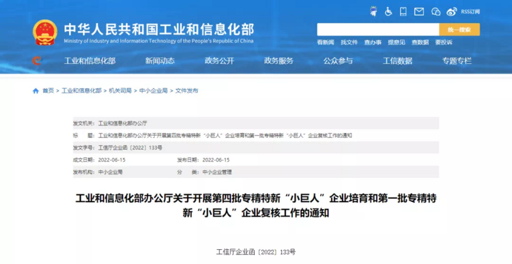512x264 pixels.
Task: Open the 新闻动态 nav menu
Action: [x=160, y=61]
